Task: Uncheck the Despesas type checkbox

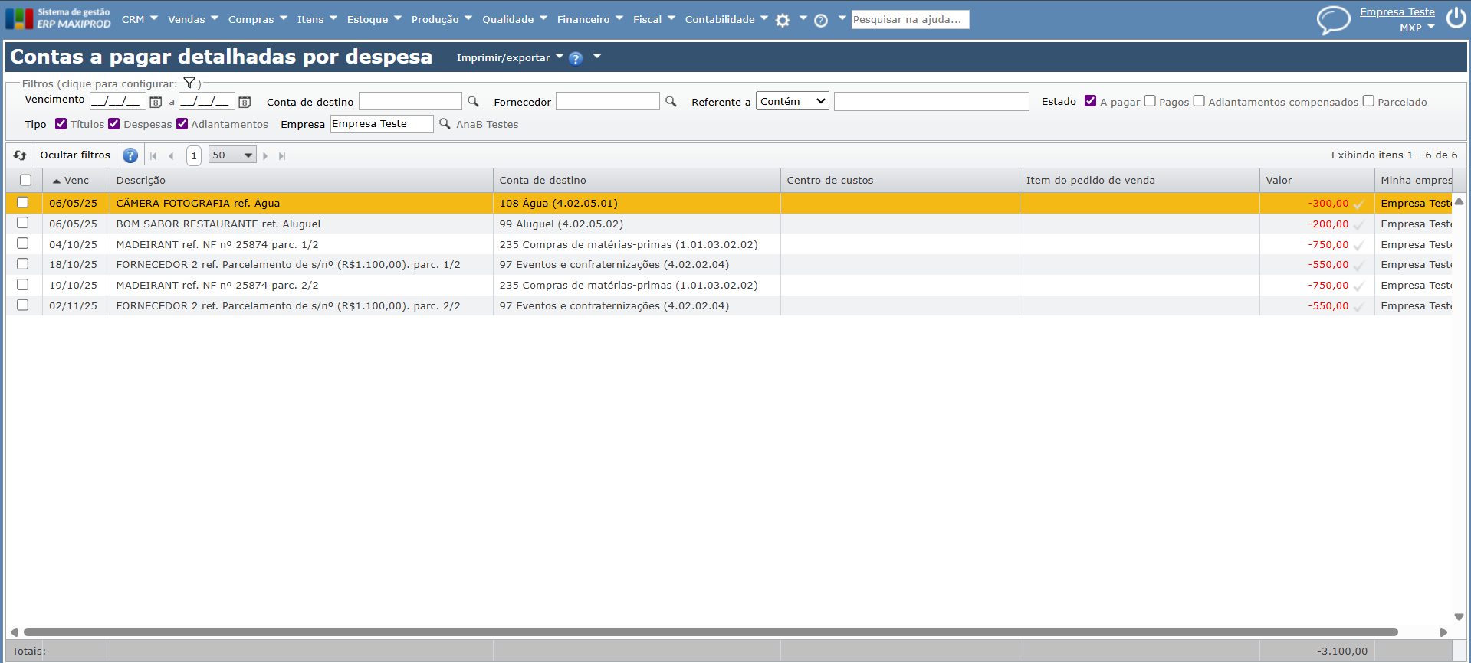Action: click(x=114, y=123)
